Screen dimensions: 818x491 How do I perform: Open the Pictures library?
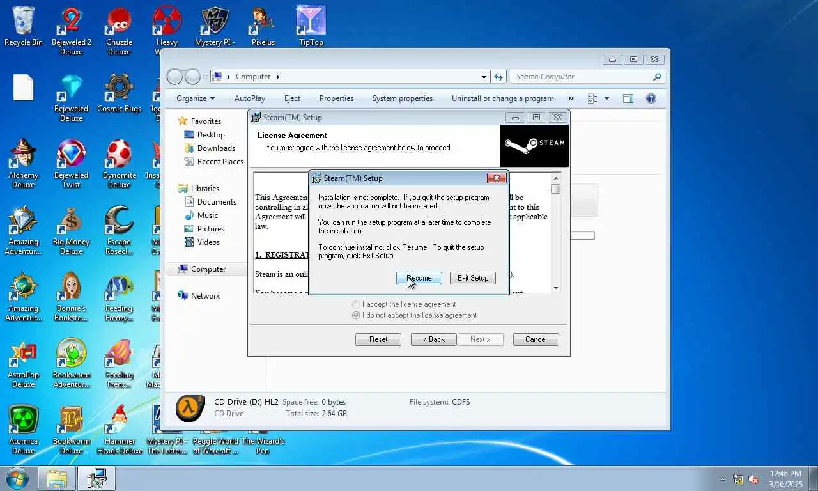point(204,229)
